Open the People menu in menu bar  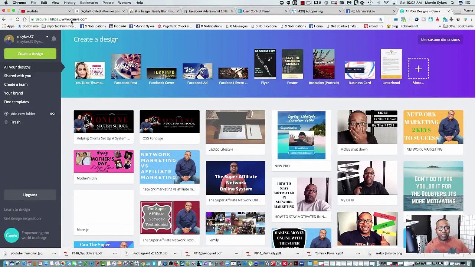(108, 3)
